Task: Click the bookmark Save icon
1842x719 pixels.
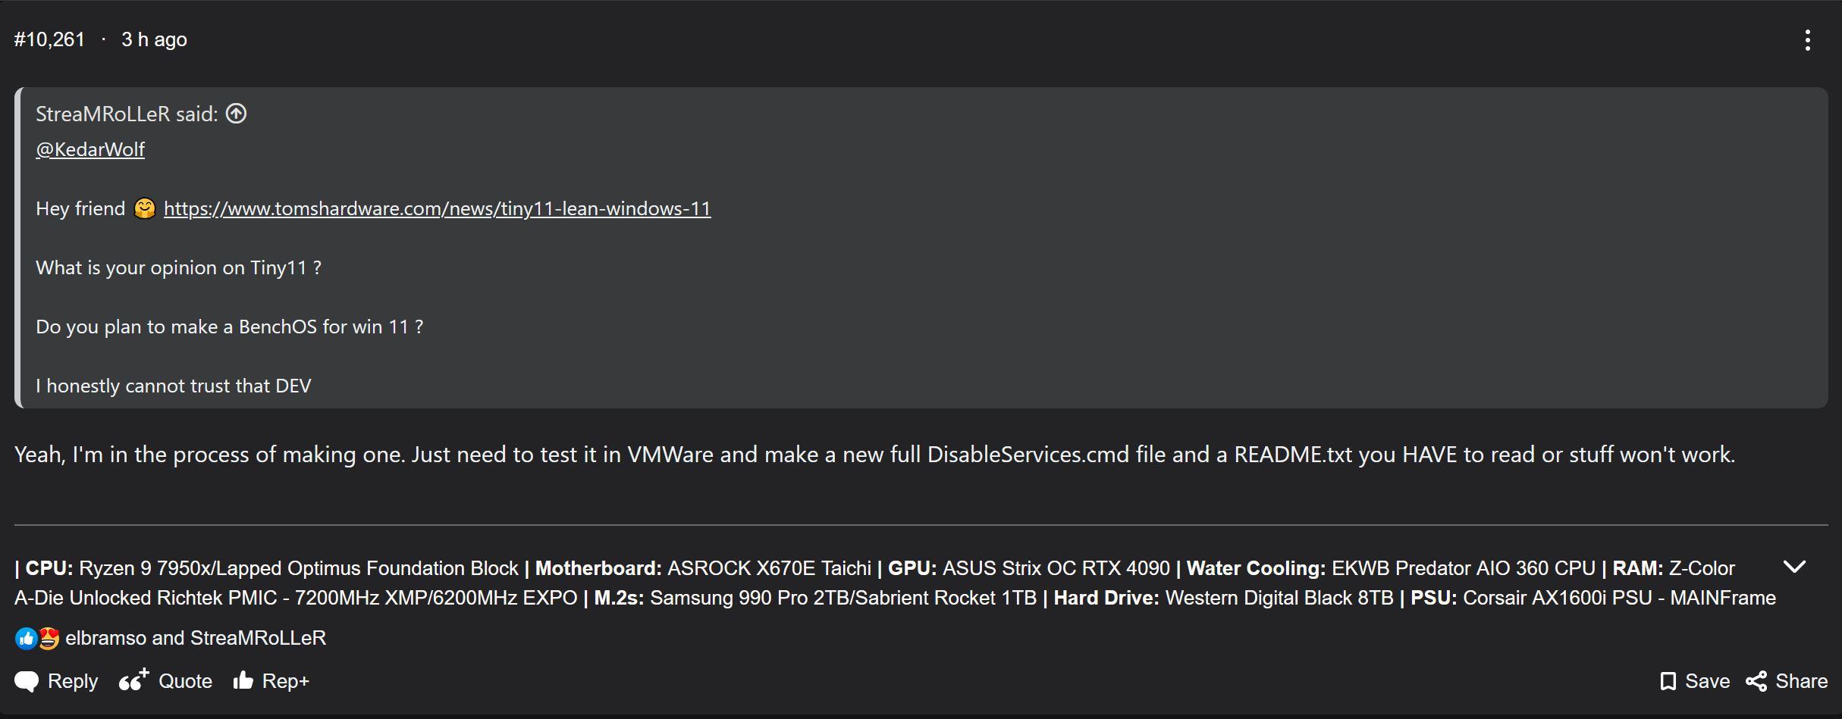Action: point(1668,681)
